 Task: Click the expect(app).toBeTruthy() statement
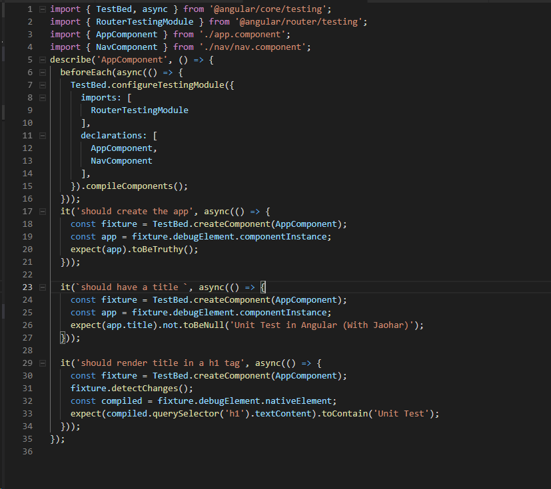(x=133, y=249)
